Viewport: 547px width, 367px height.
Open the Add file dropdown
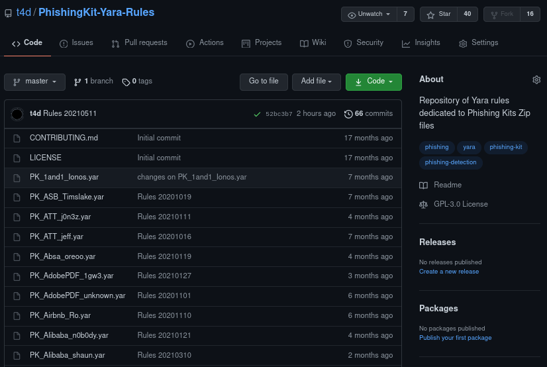(x=316, y=81)
